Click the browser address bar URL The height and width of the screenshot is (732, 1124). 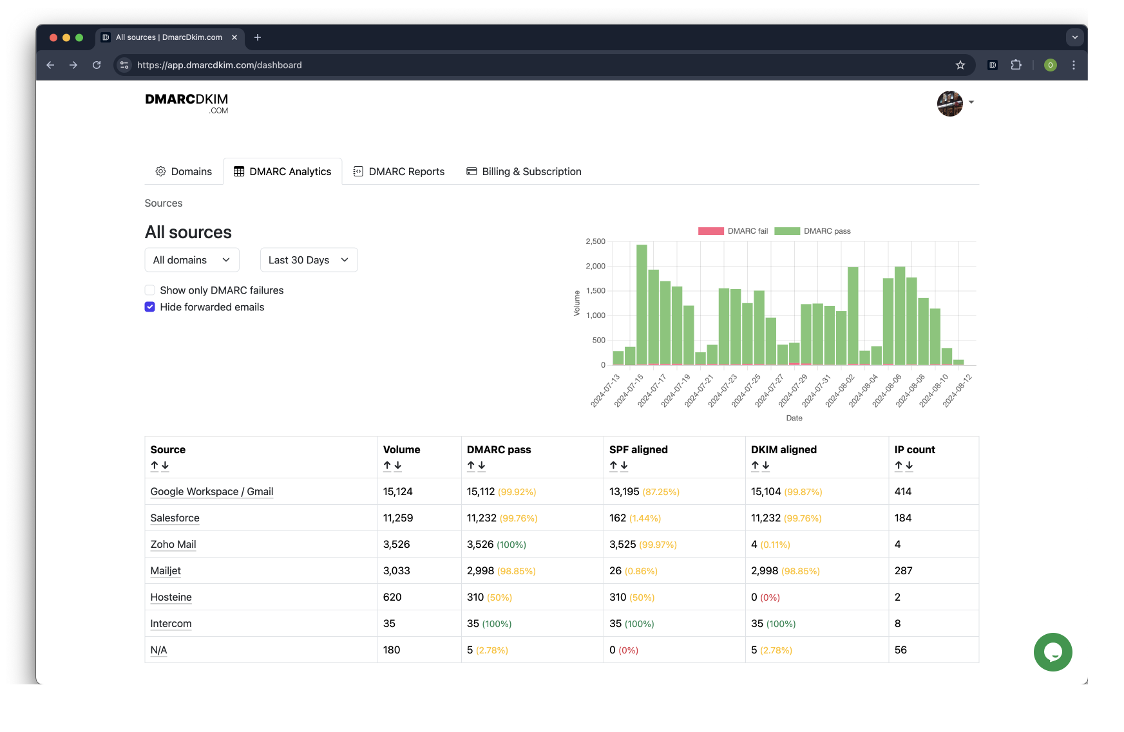click(x=219, y=65)
